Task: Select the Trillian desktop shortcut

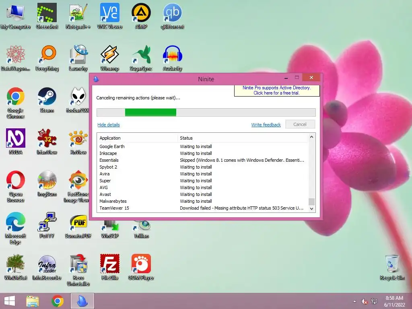Action: pyautogui.click(x=141, y=229)
